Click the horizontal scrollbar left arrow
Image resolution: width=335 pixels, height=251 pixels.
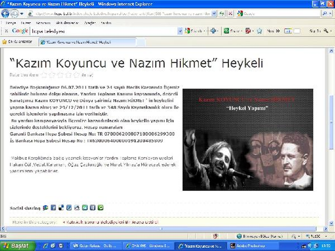(x=3, y=229)
